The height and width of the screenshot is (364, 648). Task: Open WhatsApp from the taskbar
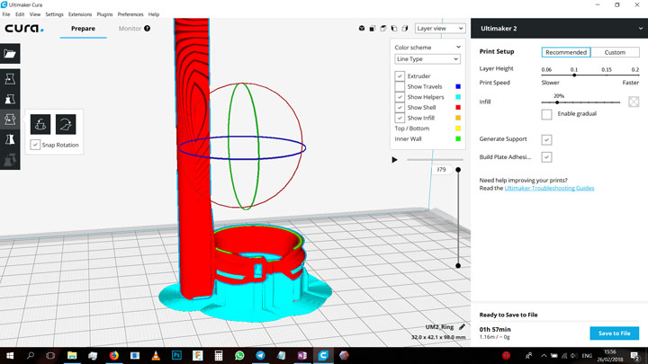239,355
